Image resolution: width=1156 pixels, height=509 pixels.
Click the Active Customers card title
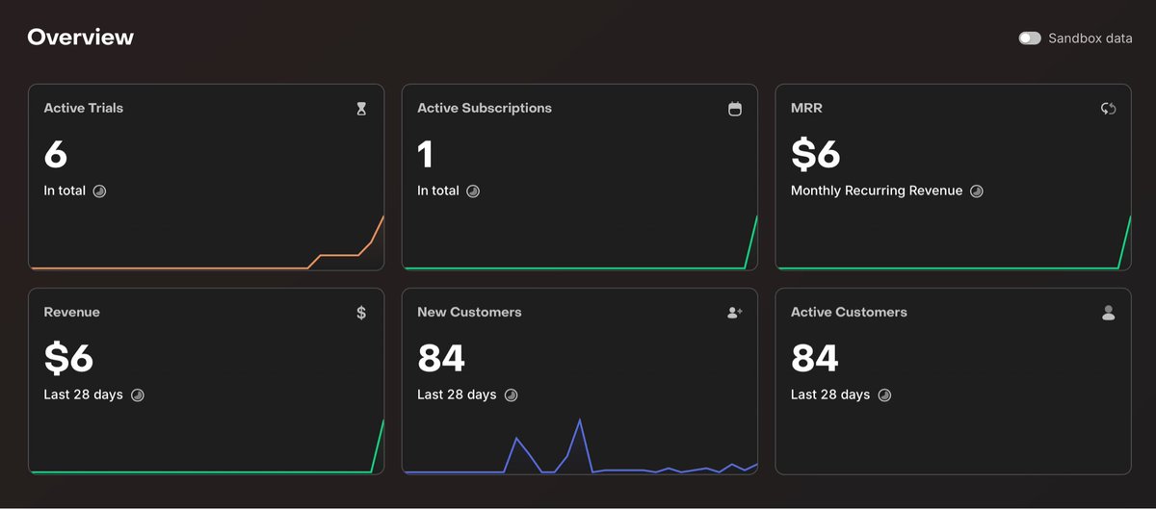tap(849, 313)
